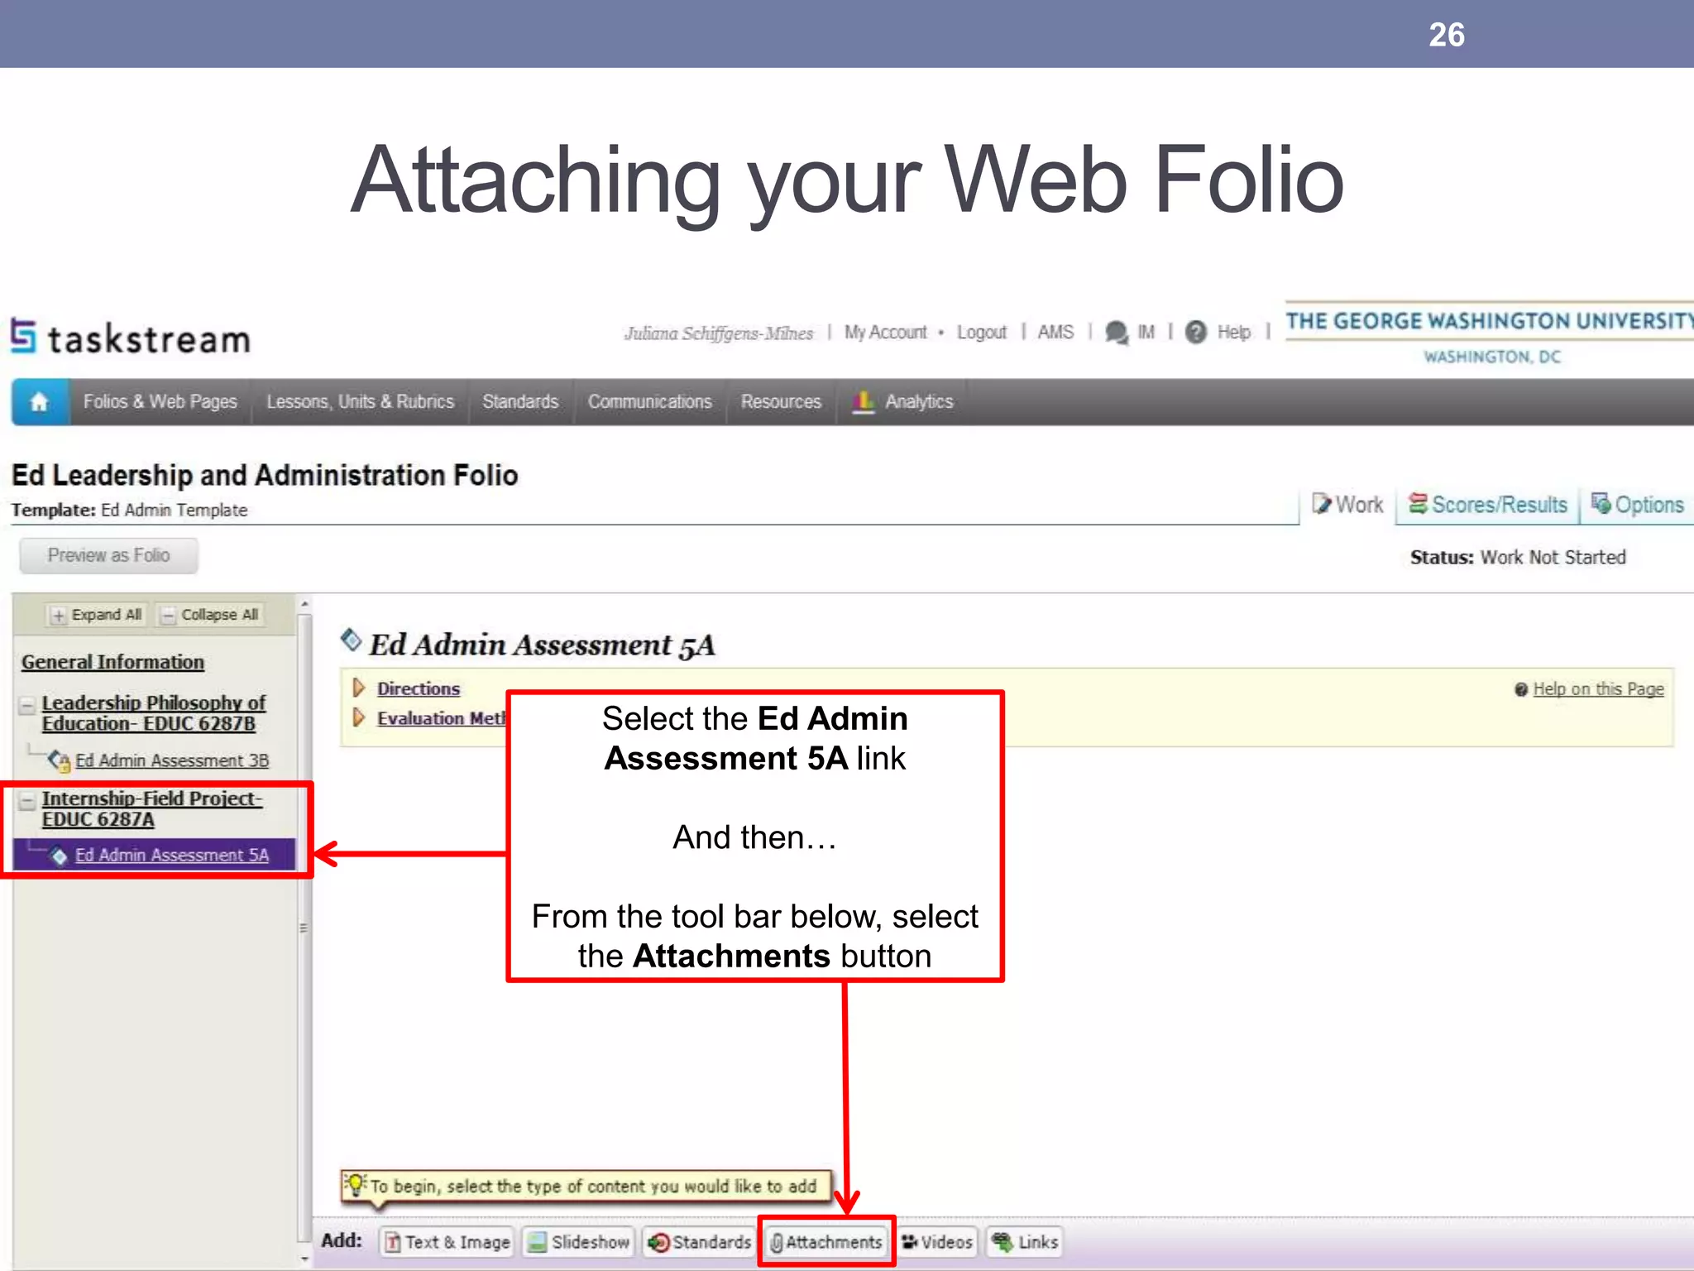Screen dimensions: 1694x1271
Task: Click the My Account link
Action: coord(885,333)
